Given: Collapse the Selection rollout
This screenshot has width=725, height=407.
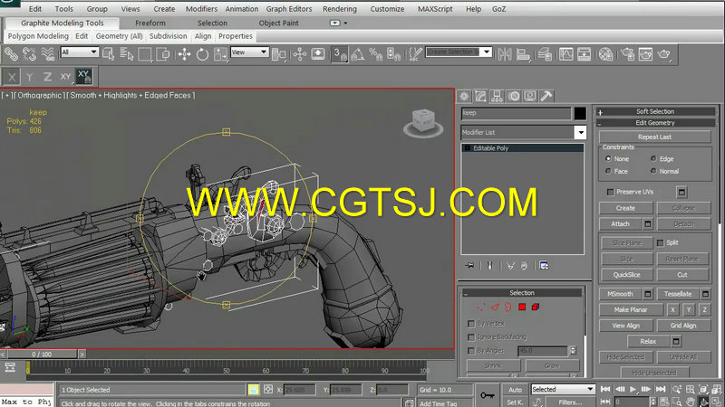Looking at the screenshot, I should pos(522,292).
